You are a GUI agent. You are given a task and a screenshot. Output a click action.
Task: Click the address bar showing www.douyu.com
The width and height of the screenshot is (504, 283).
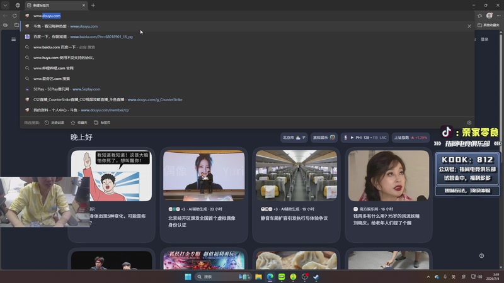click(248, 15)
